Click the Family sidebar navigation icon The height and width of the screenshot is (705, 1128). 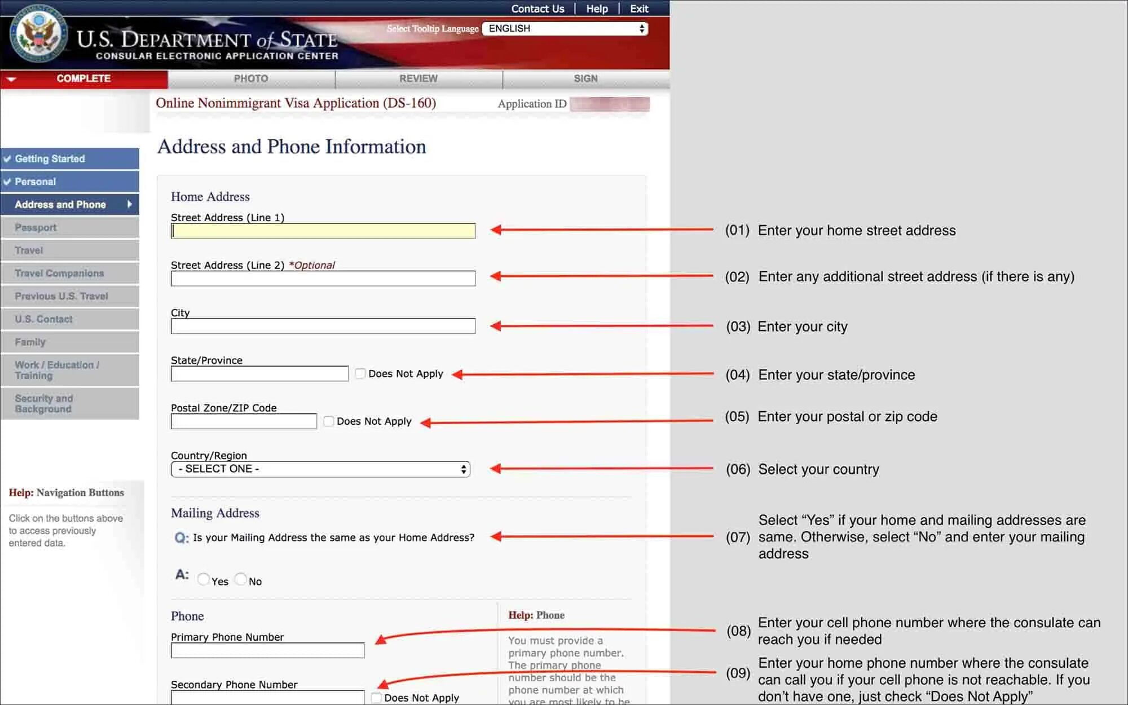[x=69, y=342]
